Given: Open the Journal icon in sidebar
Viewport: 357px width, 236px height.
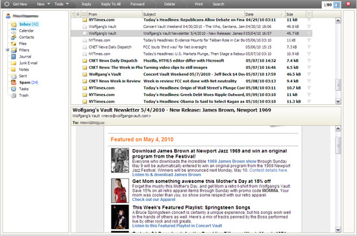Looking at the screenshot, I should 14,56.
